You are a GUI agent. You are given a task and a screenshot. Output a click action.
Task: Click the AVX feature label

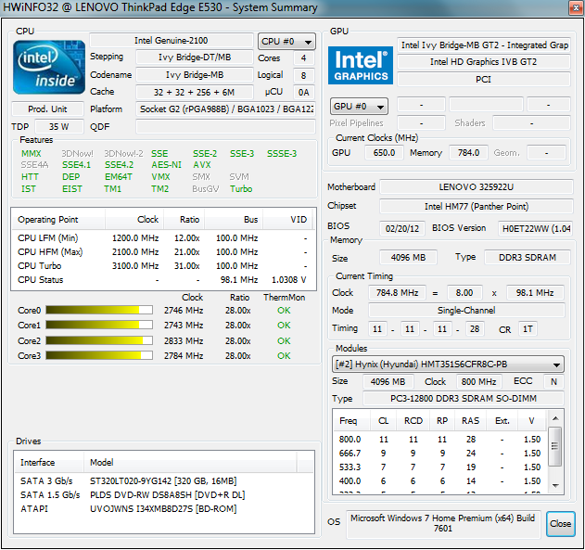tap(201, 165)
